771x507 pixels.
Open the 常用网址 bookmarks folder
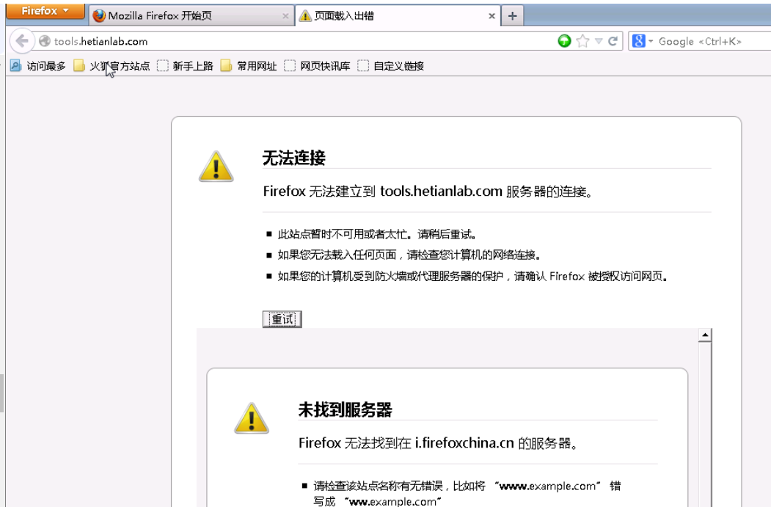click(249, 66)
